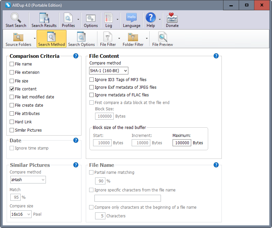Enable the Hard Link criterion

pos(12,122)
